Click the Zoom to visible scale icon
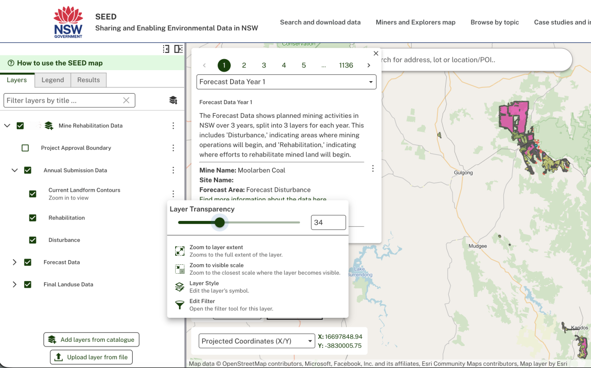 tap(180, 269)
